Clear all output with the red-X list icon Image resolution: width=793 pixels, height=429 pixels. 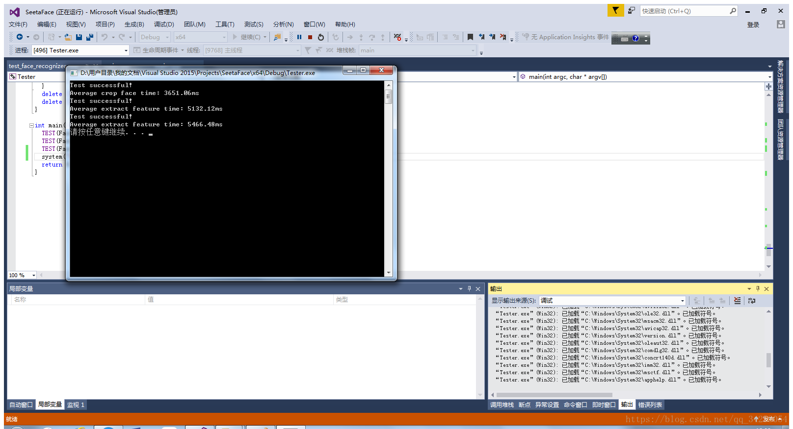point(737,301)
